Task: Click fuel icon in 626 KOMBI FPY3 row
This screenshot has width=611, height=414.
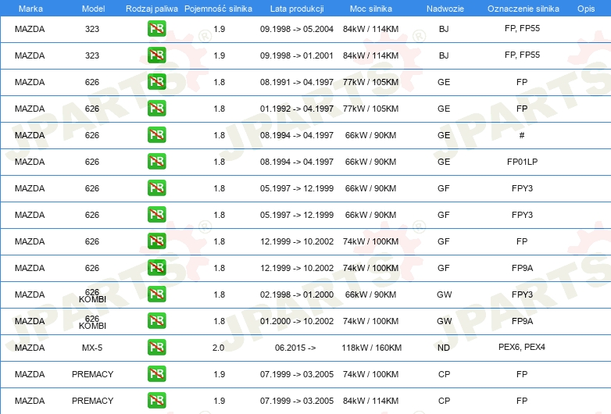Action: 156,294
